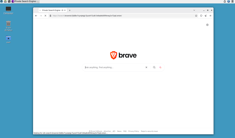Click the onion site icon in address bar
The width and height of the screenshot is (235, 138).
(x=50, y=16)
